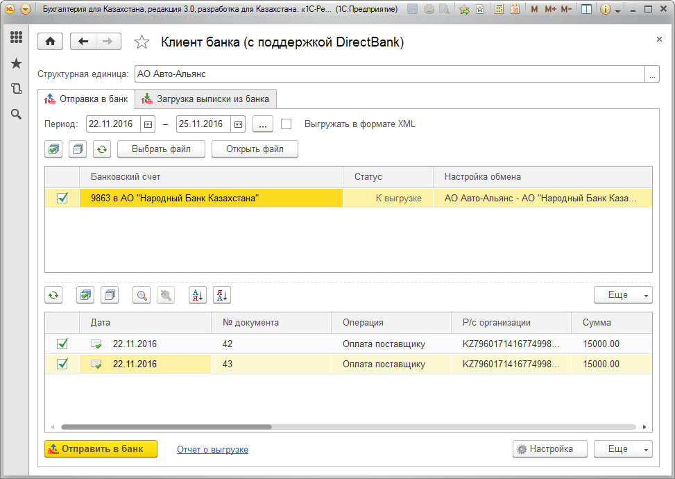The width and height of the screenshot is (675, 479).
Task: Click horizontal scrollbar of documents table
Action: [x=166, y=427]
